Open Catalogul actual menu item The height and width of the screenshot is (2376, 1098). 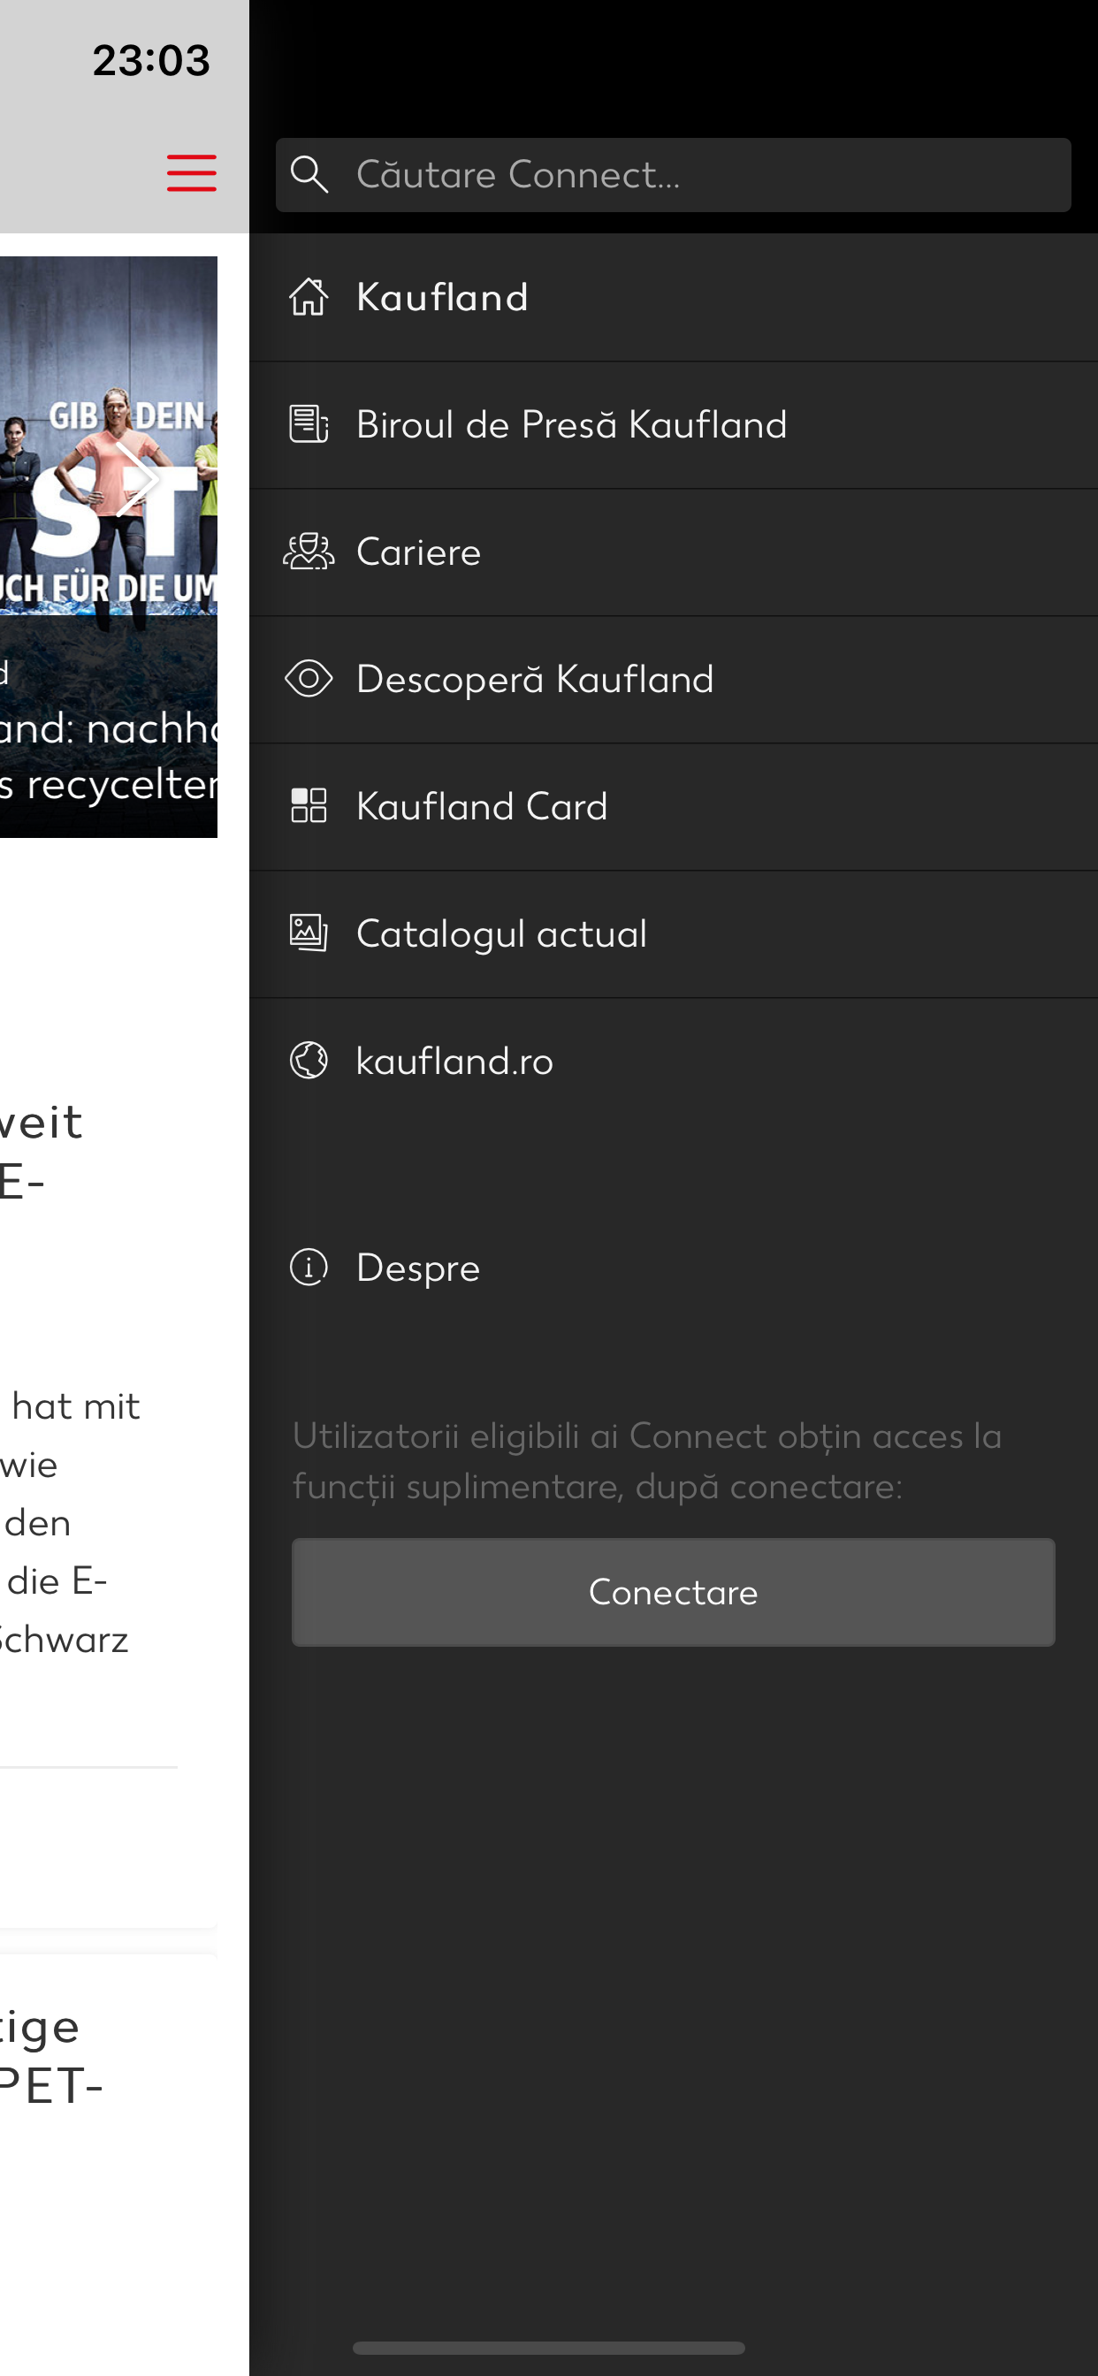coord(673,933)
